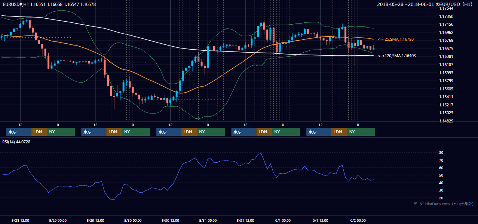This screenshot has width=478, height=224.
Task: Select the 25 SMA label showing 1.16798
Action: tap(396, 39)
